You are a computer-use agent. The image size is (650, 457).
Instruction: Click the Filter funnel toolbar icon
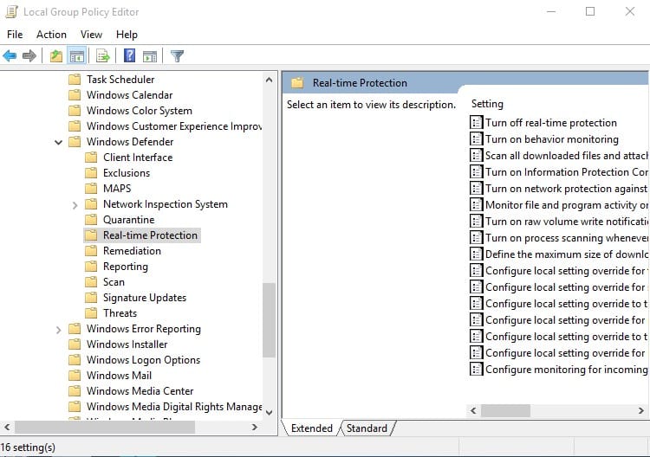[177, 56]
